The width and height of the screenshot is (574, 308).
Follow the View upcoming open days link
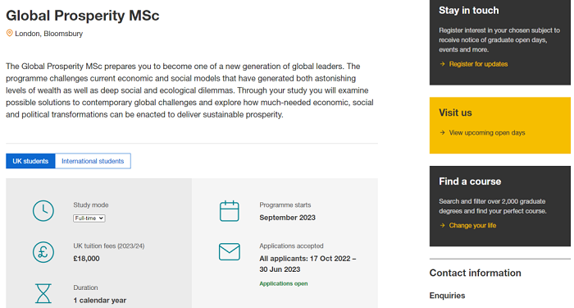(x=487, y=132)
